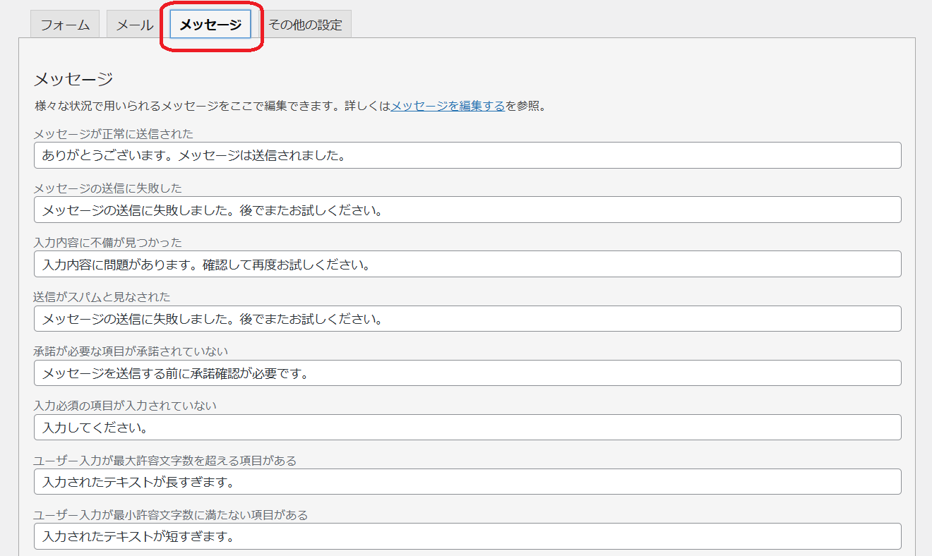Focus the 入力してください。 field

467,427
